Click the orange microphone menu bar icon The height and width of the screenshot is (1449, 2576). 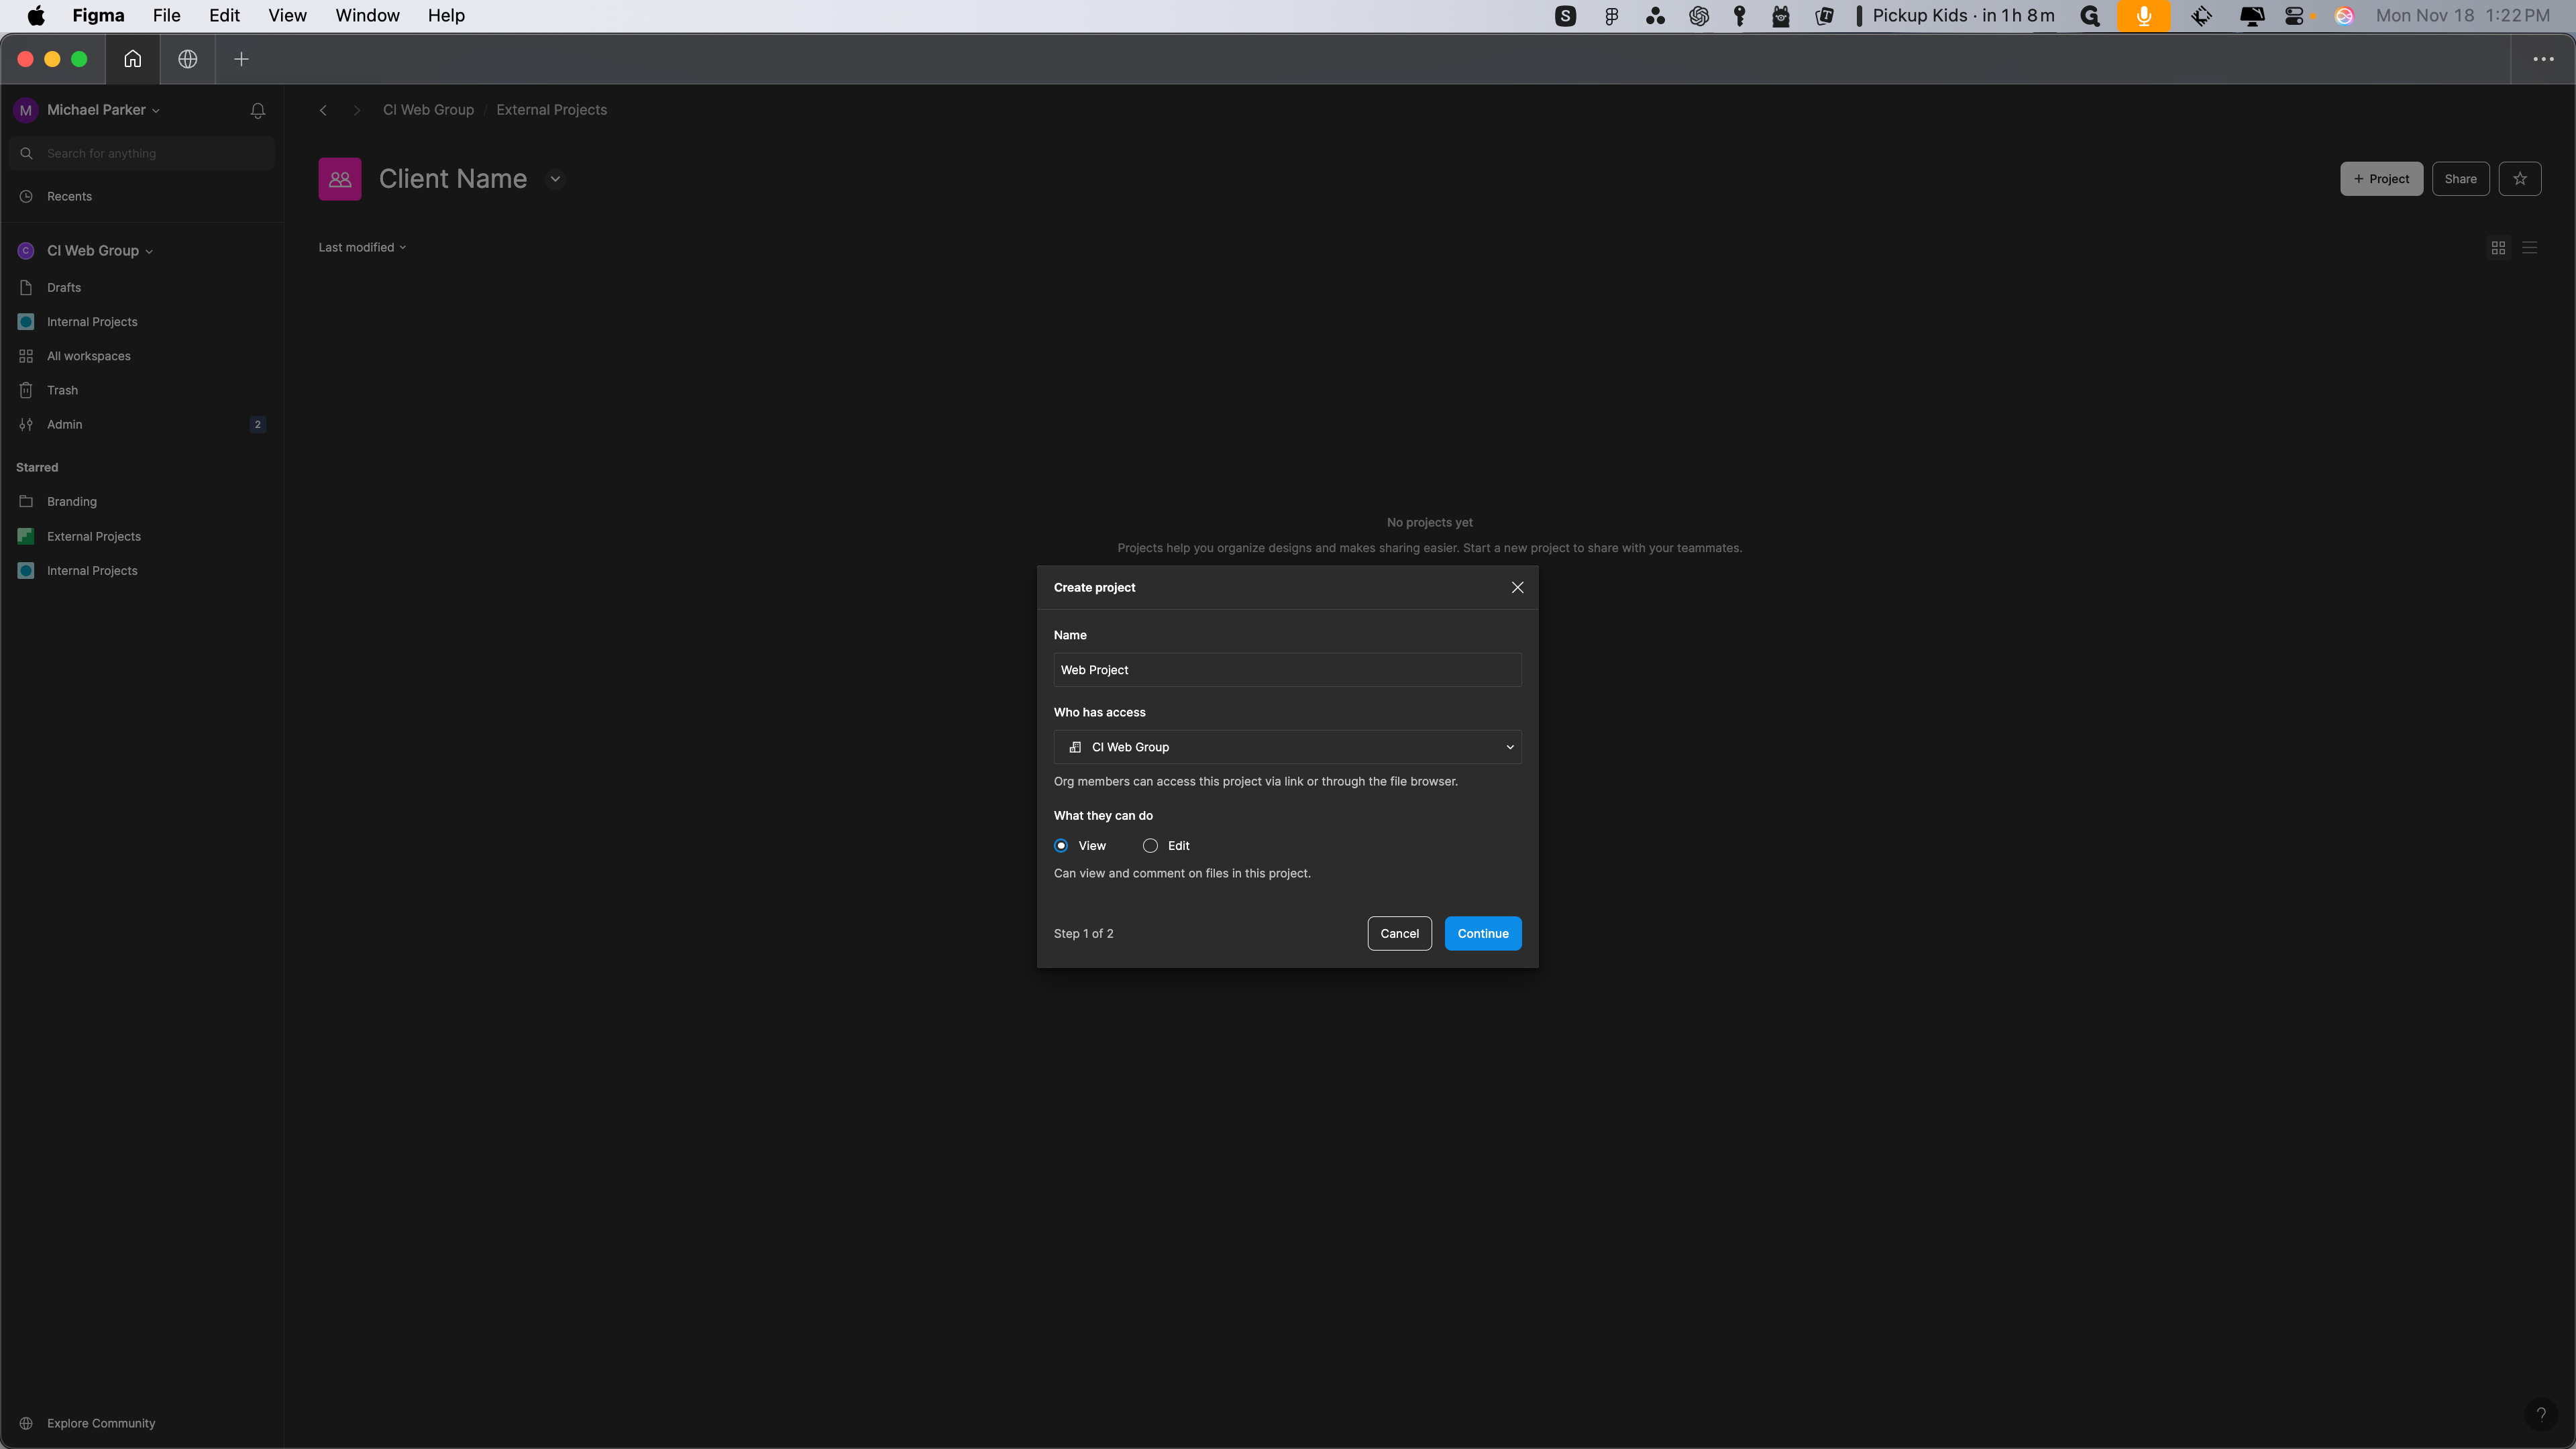coord(2144,16)
